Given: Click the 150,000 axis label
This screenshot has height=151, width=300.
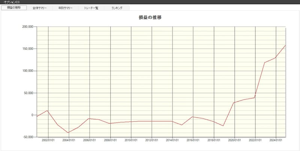Looking at the screenshot, I should [x=28, y=49].
